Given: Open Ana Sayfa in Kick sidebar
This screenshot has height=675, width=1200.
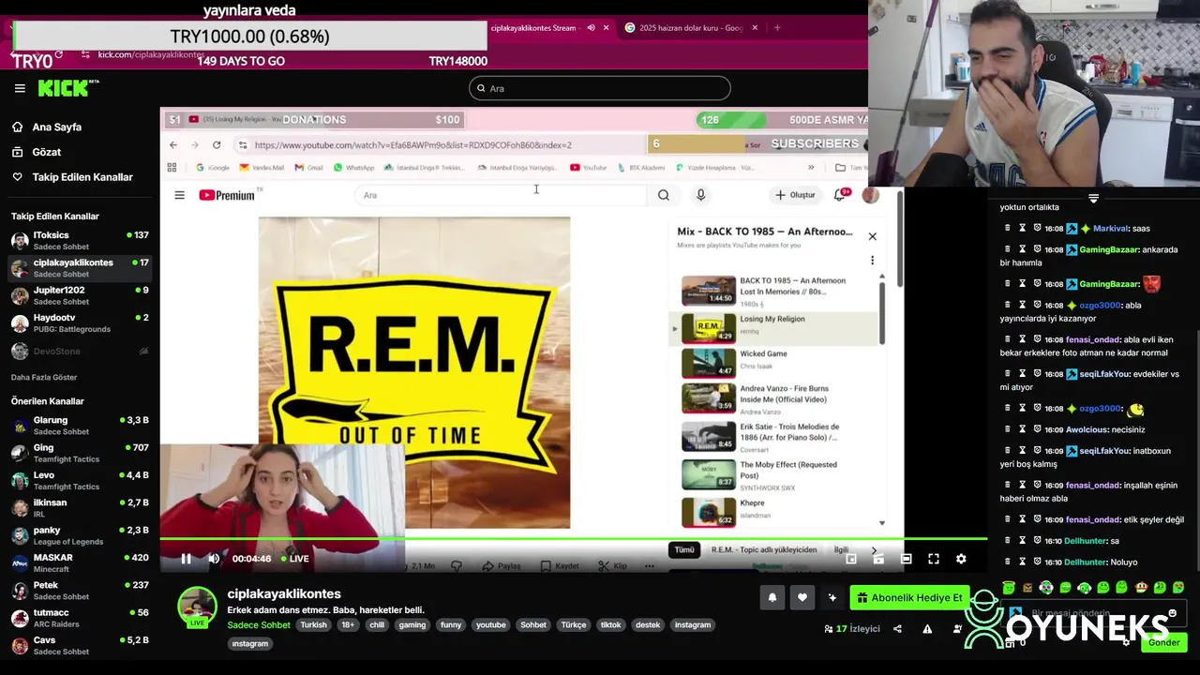Looking at the screenshot, I should [56, 127].
